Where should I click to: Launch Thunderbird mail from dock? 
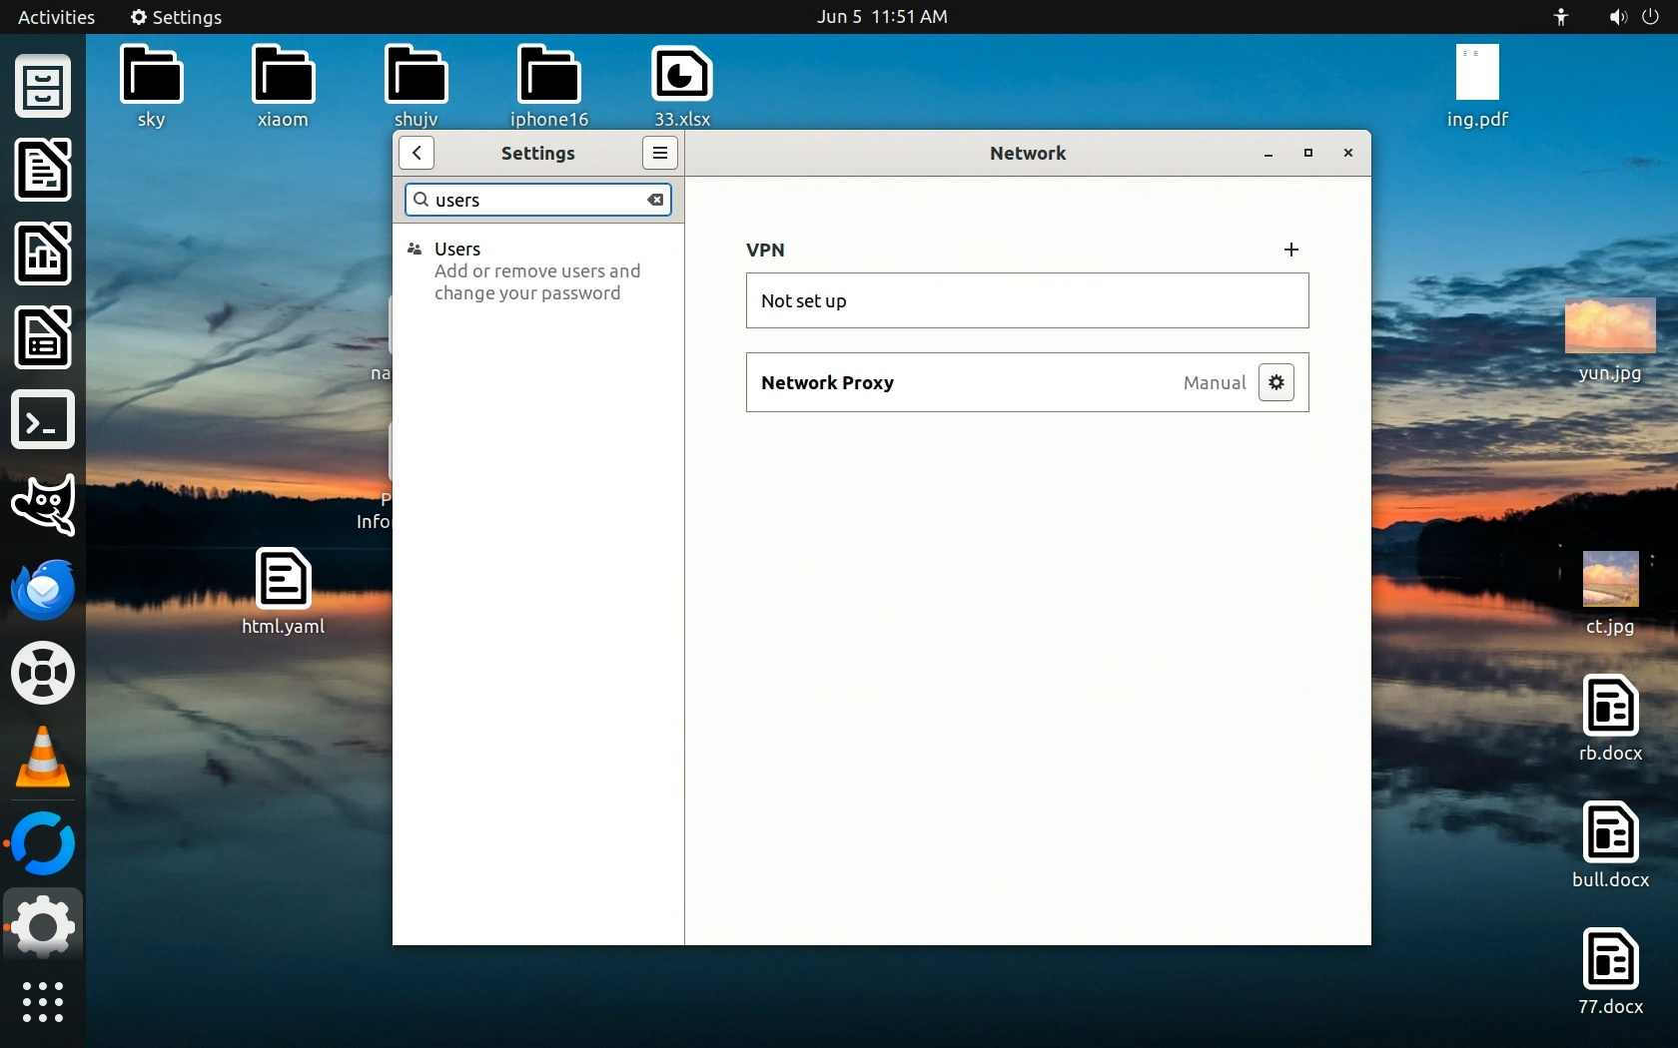pyautogui.click(x=43, y=589)
